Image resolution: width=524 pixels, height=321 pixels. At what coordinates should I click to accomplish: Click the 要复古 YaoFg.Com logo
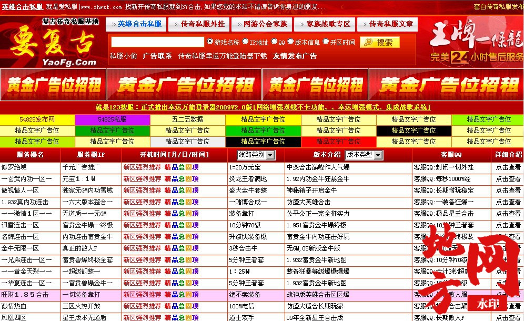point(53,42)
